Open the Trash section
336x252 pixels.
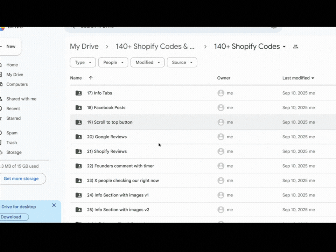point(12,142)
